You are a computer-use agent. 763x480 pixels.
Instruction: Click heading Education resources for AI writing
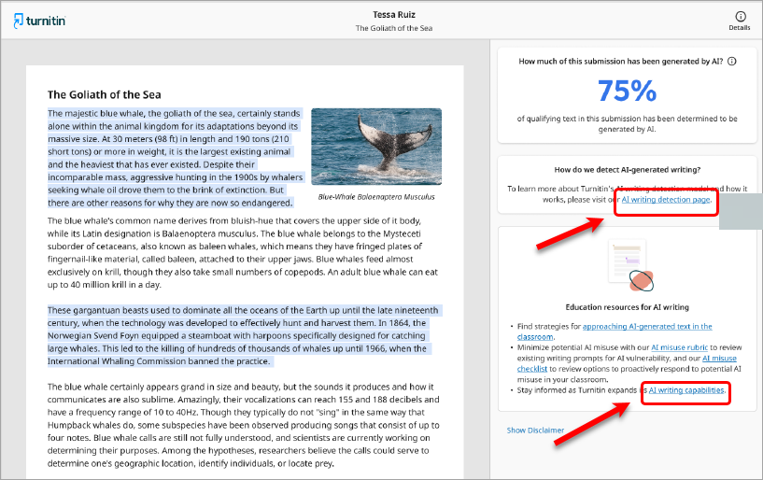[x=628, y=307]
